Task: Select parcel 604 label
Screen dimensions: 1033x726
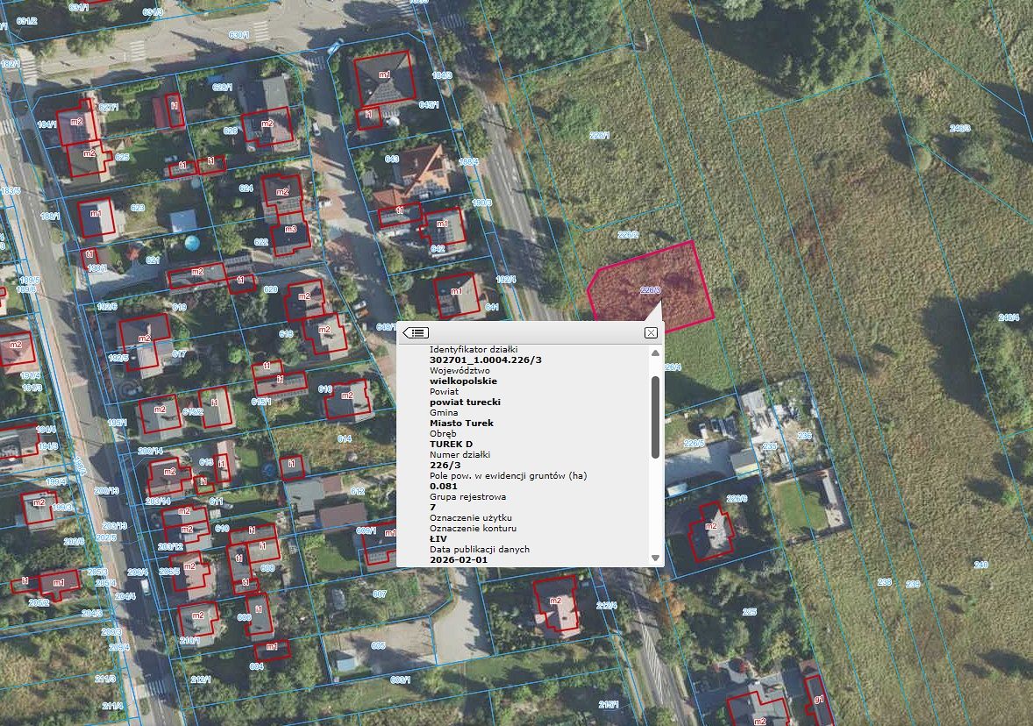Action: (257, 666)
